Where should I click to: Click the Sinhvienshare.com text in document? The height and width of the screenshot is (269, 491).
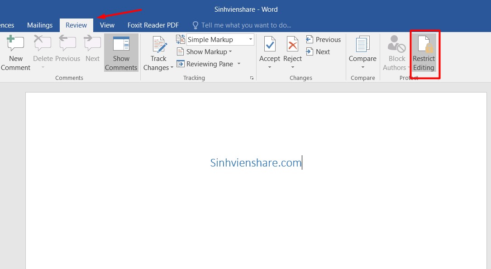pos(256,163)
